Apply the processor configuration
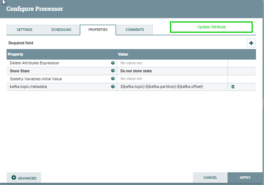Image resolution: width=264 pixels, height=185 pixels. [x=245, y=178]
